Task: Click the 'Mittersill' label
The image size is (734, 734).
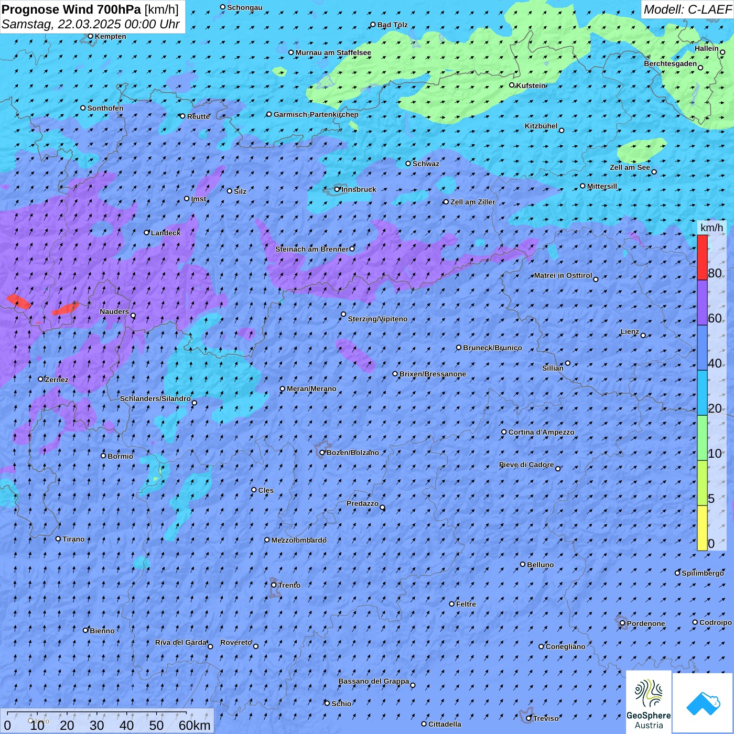Action: coord(602,186)
